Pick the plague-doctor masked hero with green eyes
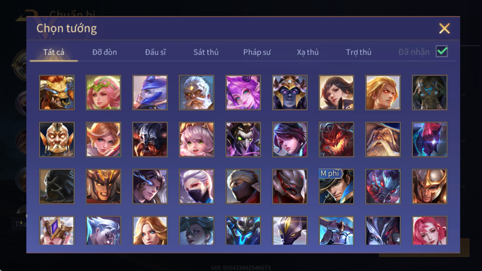 243,139
